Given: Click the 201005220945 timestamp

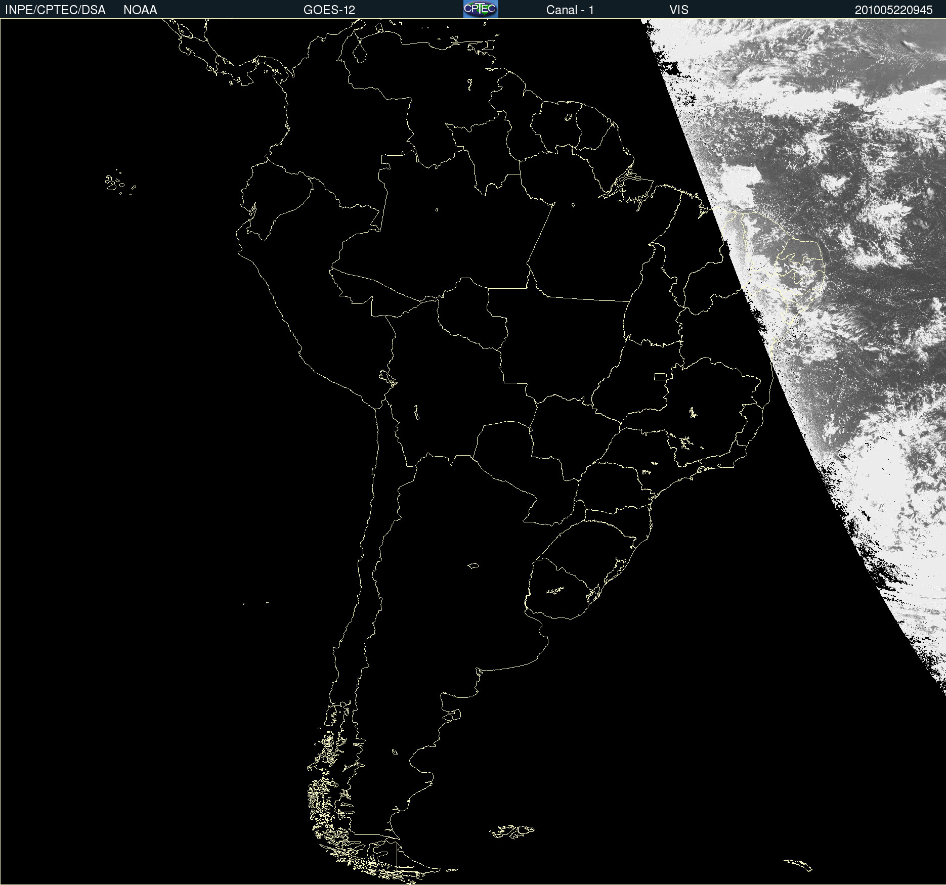Looking at the screenshot, I should click(x=894, y=10).
